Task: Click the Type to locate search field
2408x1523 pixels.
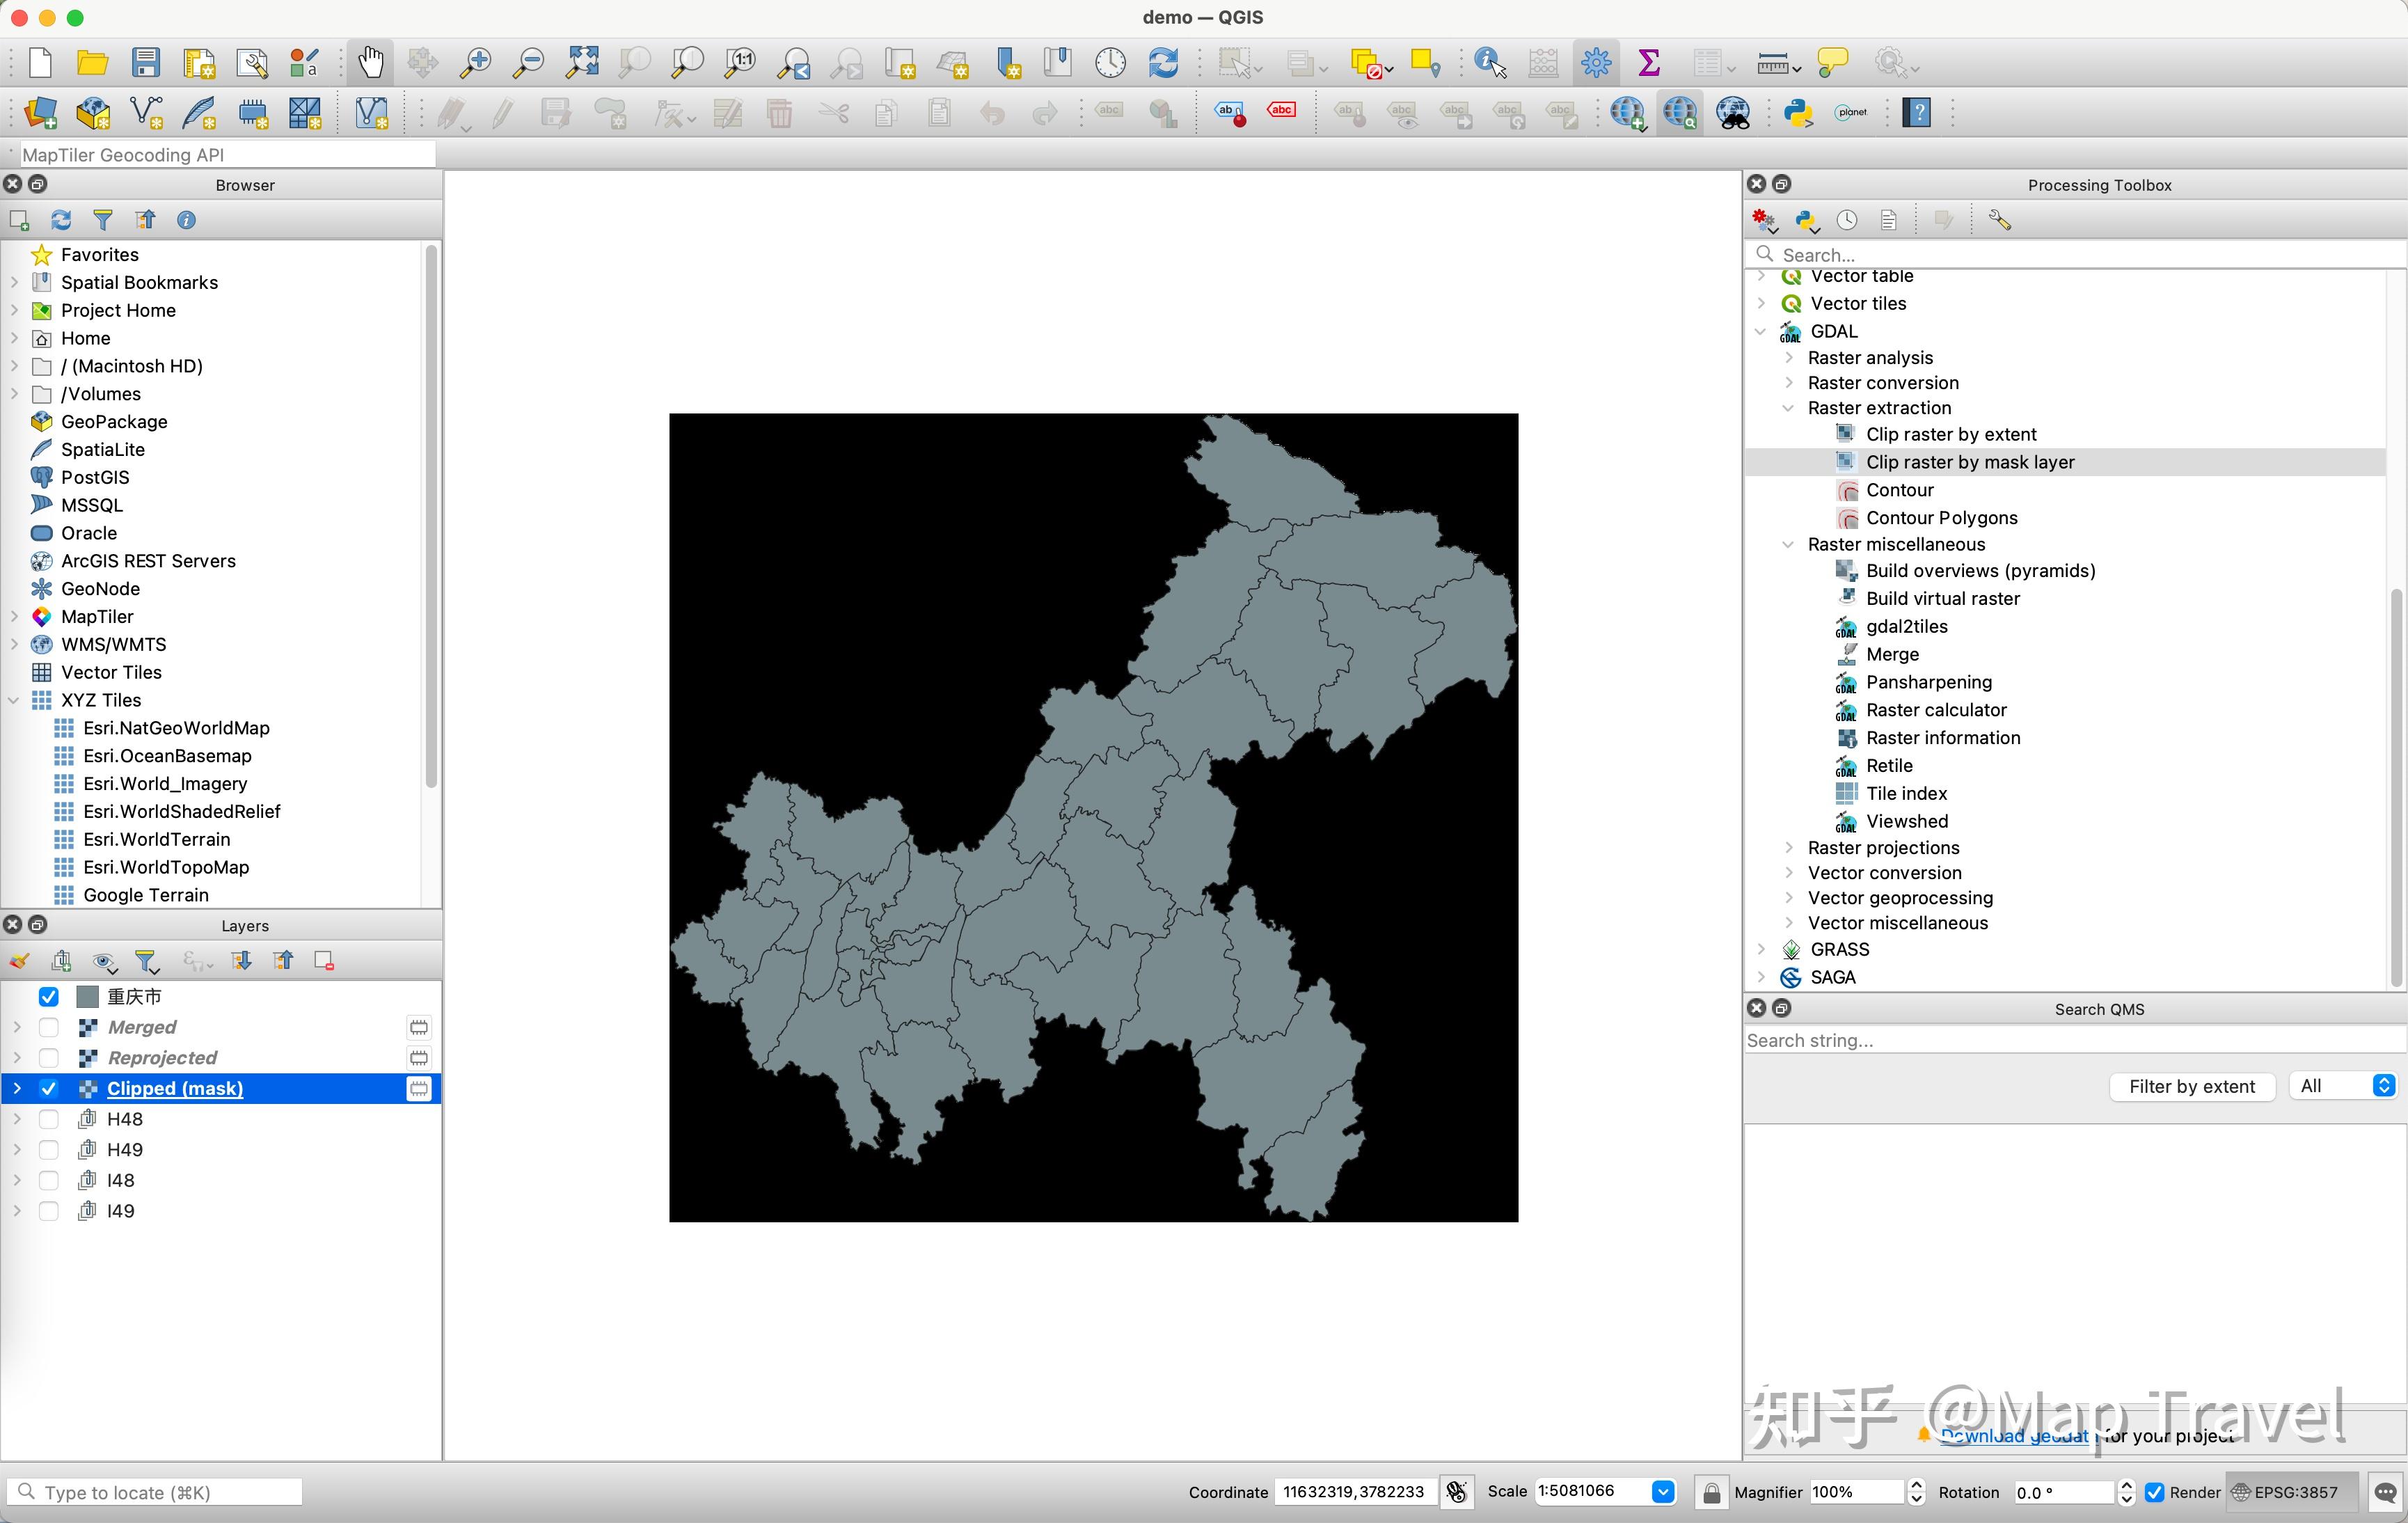Action: [155, 1491]
